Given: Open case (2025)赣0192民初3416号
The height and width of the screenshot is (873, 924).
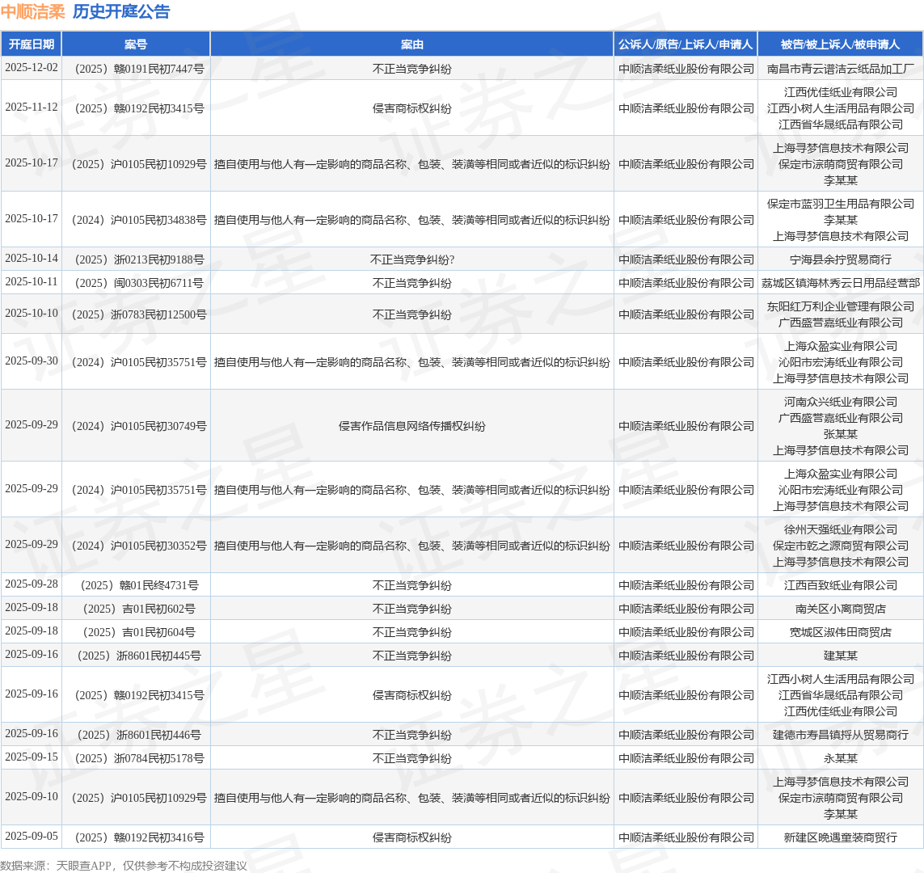Looking at the screenshot, I should click(137, 837).
